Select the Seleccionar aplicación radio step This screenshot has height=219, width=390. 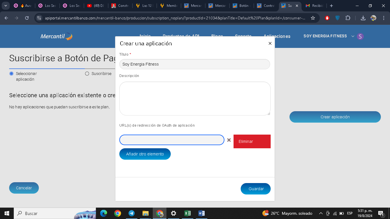point(11,74)
